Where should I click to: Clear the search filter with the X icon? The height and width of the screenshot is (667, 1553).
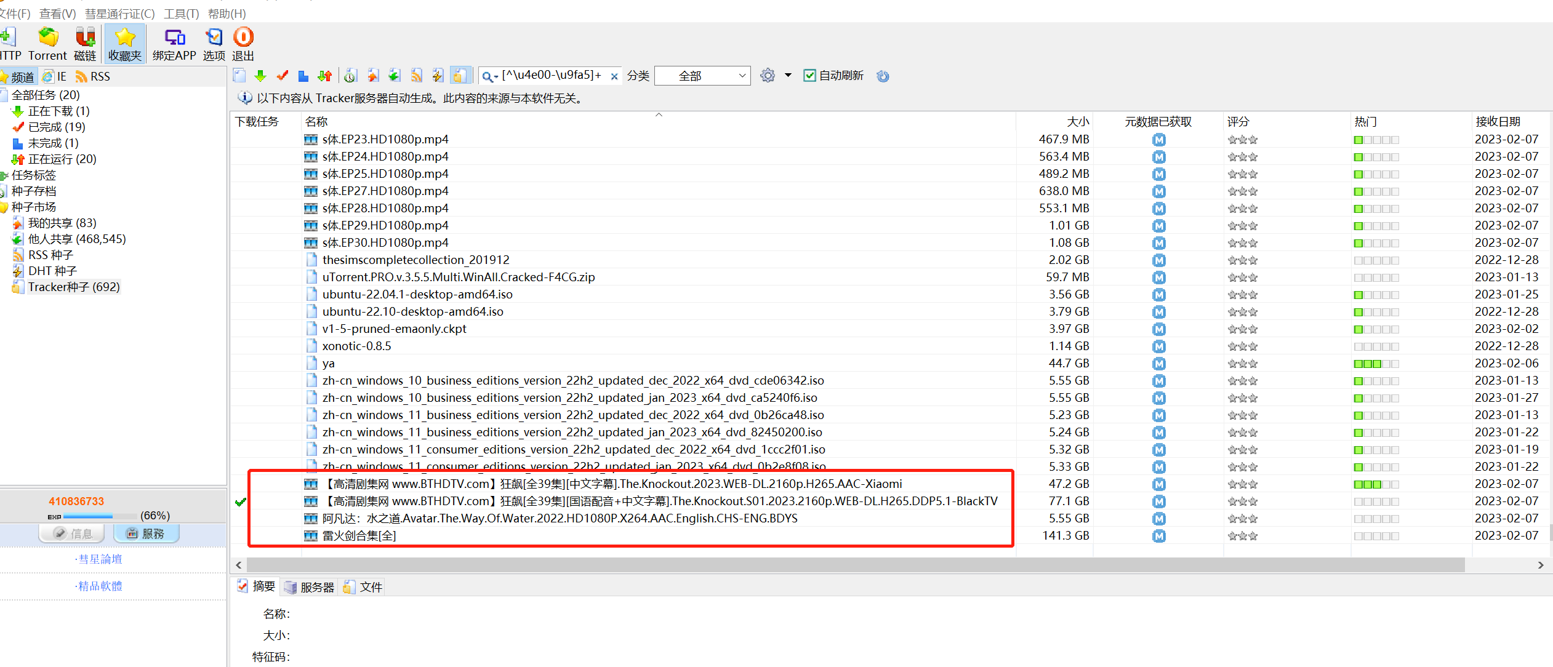614,76
